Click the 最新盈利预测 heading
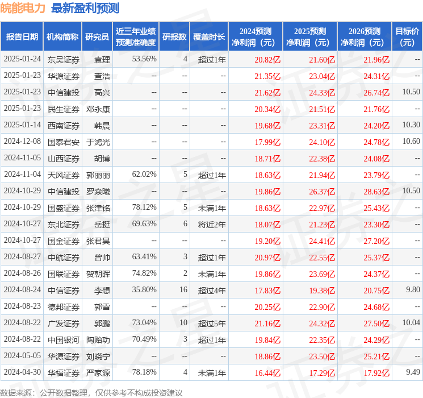Screen dimensions: 423x398 click(85, 8)
